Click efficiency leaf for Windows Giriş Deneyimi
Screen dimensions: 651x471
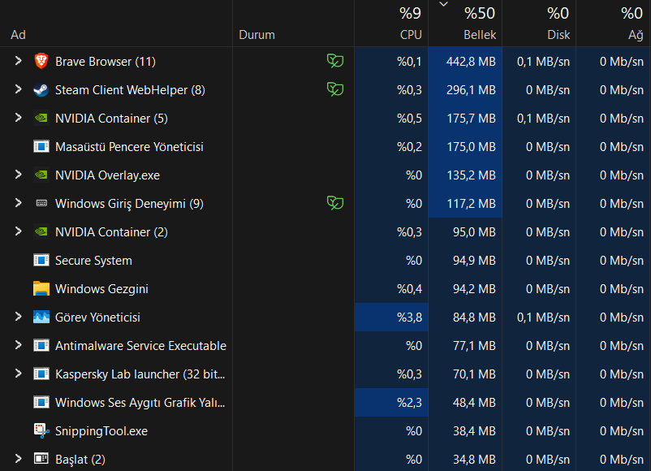click(335, 203)
